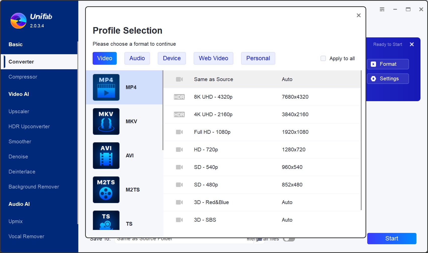428x253 pixels.
Task: Open Smoother module
Action: [x=20, y=142]
